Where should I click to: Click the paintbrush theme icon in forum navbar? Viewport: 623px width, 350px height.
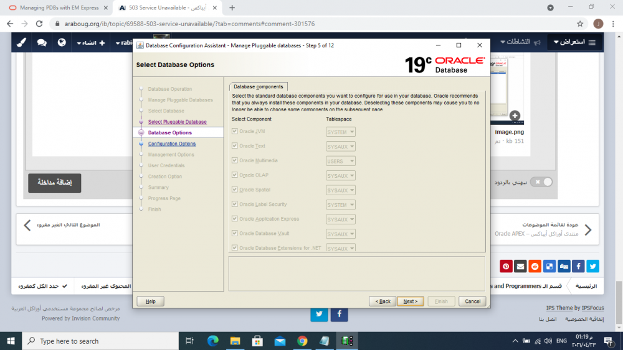21,42
